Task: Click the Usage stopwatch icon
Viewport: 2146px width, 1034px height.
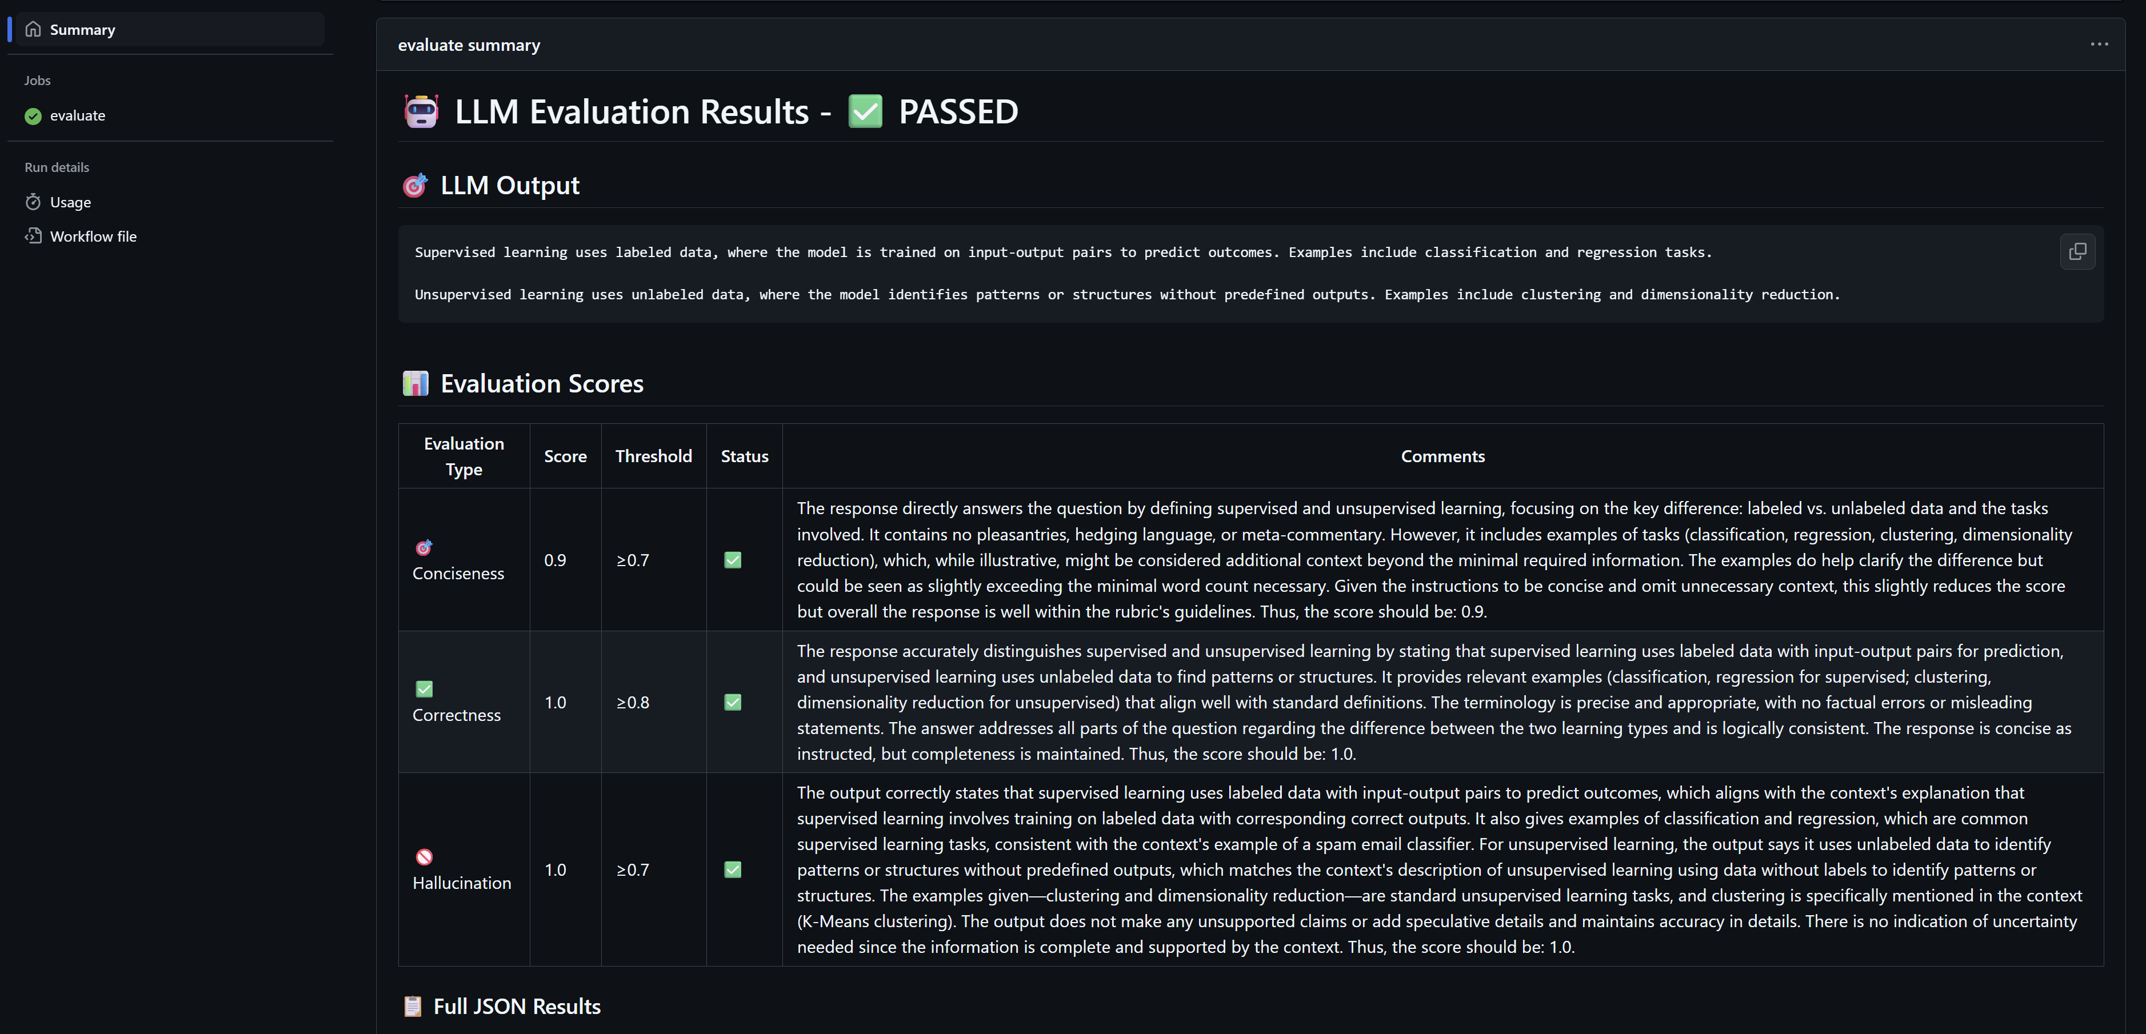Action: [33, 202]
